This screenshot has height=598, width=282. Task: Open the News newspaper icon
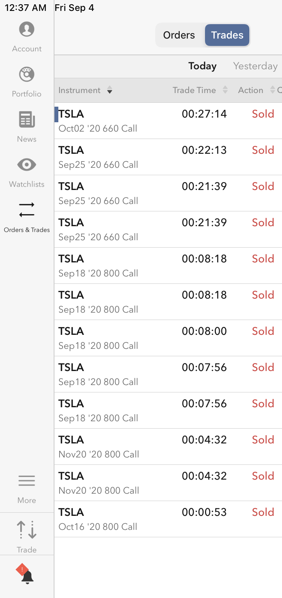[x=27, y=120]
